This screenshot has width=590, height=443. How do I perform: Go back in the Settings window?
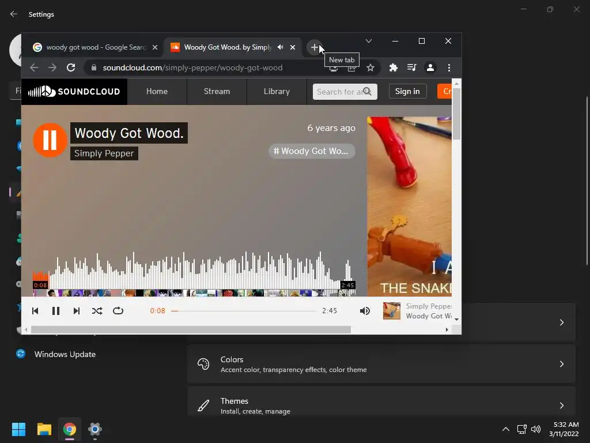[14, 14]
